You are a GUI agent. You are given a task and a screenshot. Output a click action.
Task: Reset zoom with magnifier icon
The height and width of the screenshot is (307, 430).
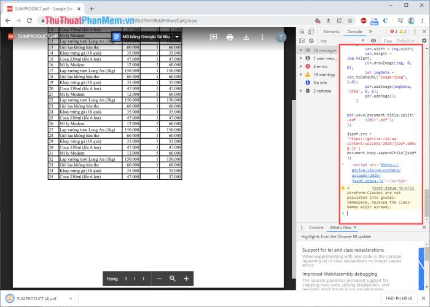tap(173, 279)
